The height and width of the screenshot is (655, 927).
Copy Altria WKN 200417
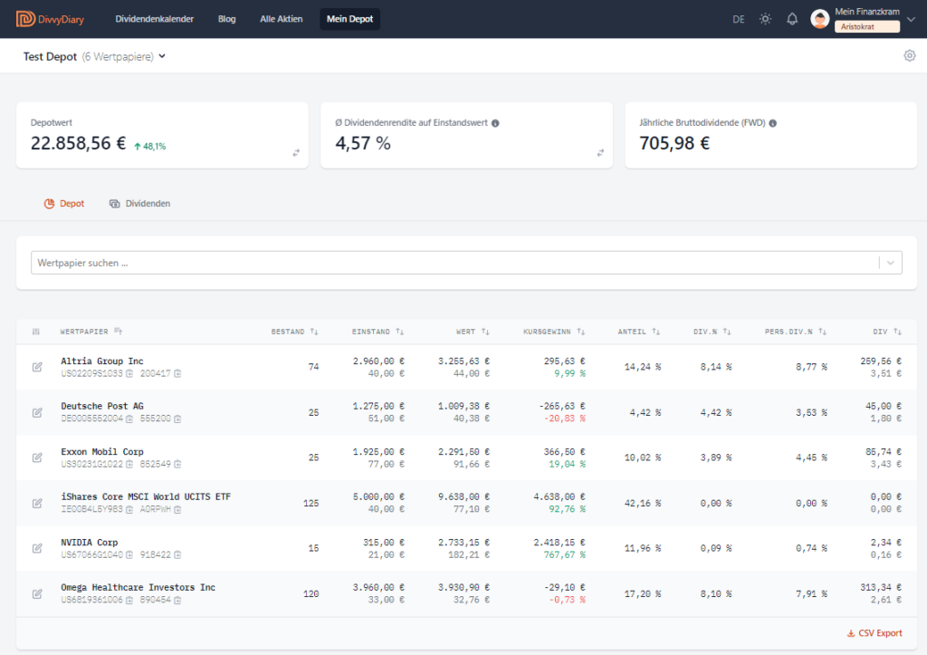point(177,373)
